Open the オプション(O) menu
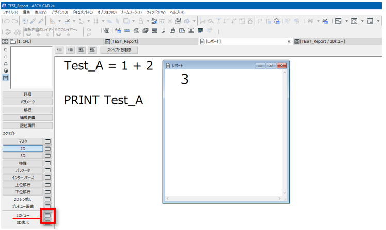386x230 pixels. click(x=107, y=12)
